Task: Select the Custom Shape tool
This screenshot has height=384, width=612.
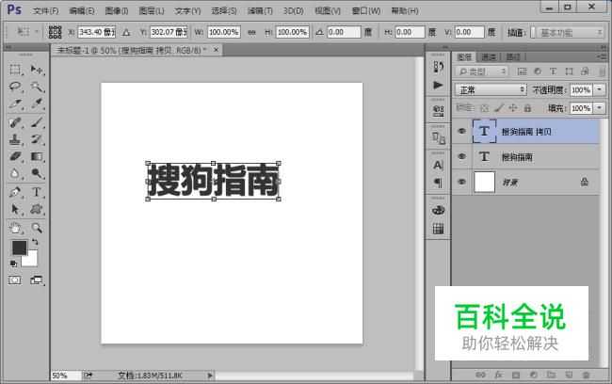Action: point(37,209)
